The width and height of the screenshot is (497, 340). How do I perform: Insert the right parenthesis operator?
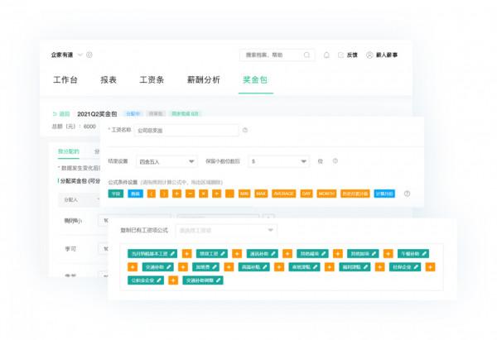(164, 194)
